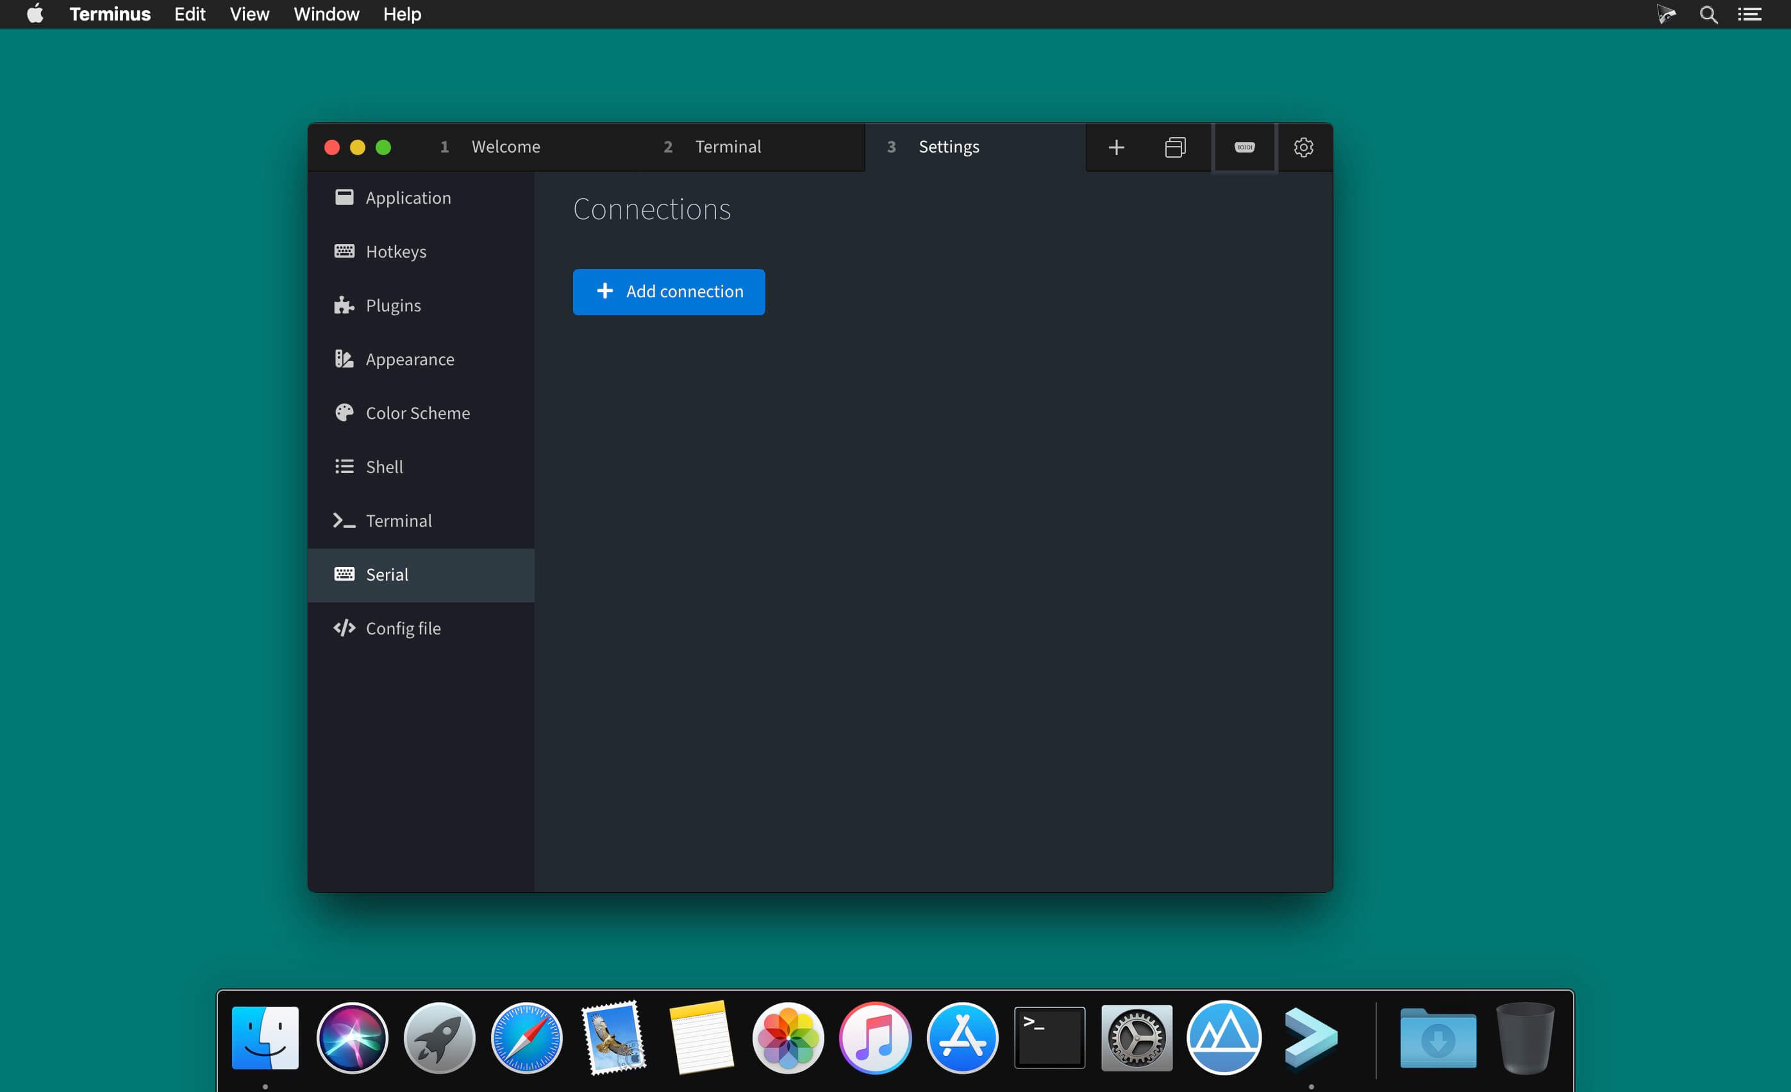Switch to the Welcome tab
Screen dimensions: 1791x1092
[504, 145]
